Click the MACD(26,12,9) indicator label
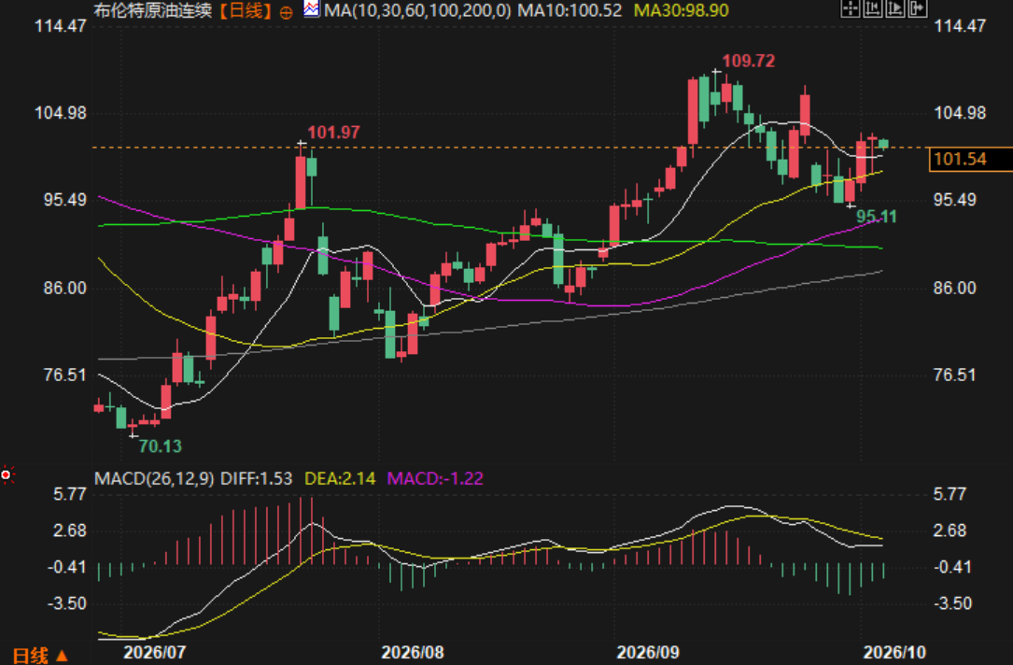Screen dimensions: 1013x665 click(154, 478)
